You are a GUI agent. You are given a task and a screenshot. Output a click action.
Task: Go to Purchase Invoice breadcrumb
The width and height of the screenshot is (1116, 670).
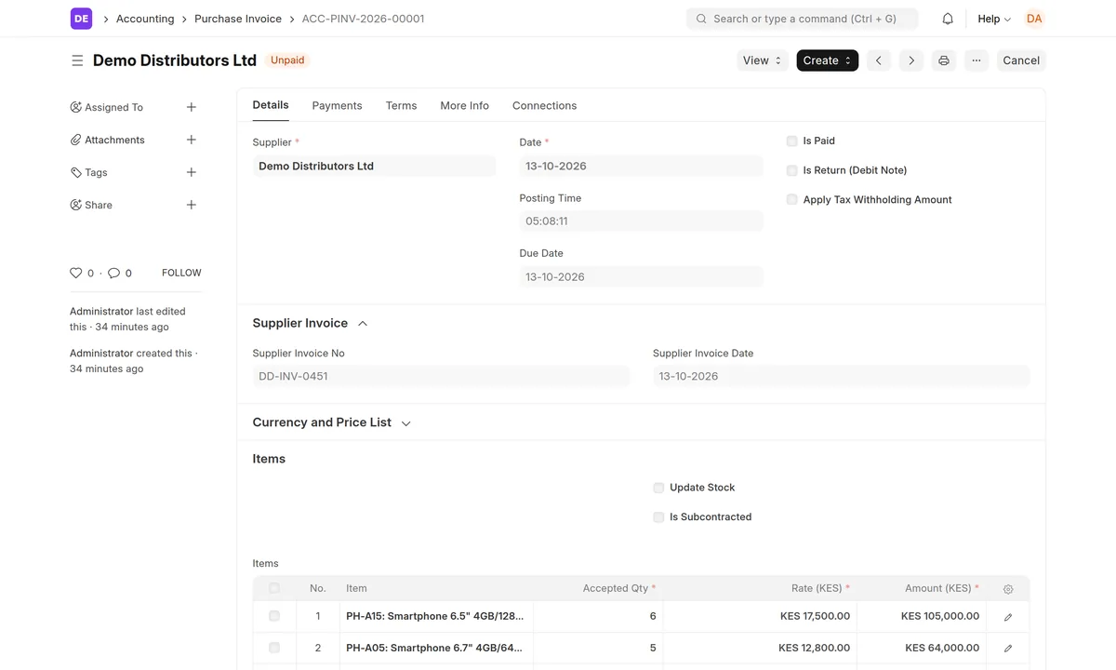tap(238, 19)
